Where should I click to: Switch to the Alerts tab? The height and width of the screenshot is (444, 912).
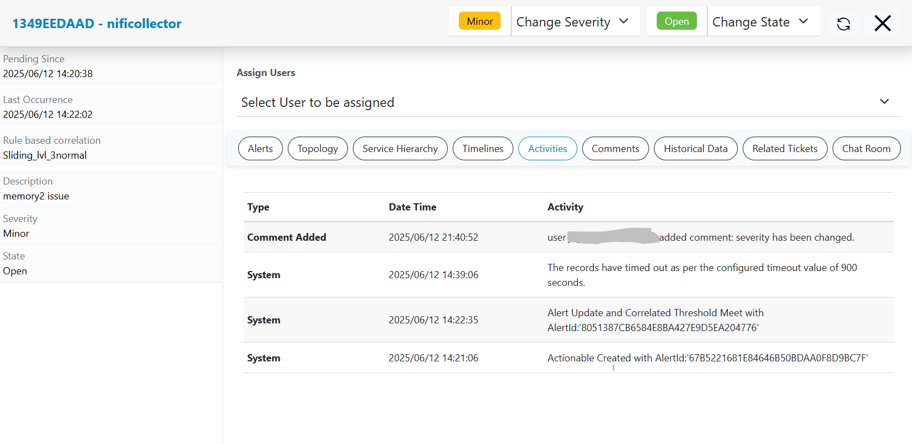tap(260, 149)
